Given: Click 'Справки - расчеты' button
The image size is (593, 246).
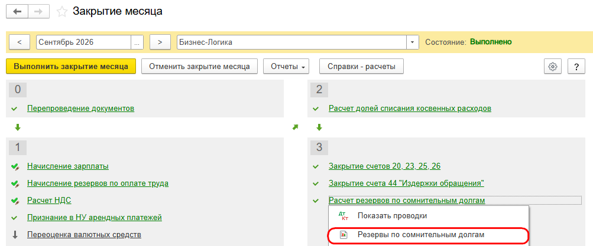Looking at the screenshot, I should (362, 67).
